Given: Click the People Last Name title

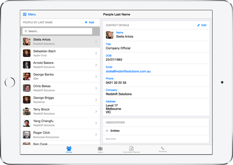Looking at the screenshot, I should click(x=117, y=14).
